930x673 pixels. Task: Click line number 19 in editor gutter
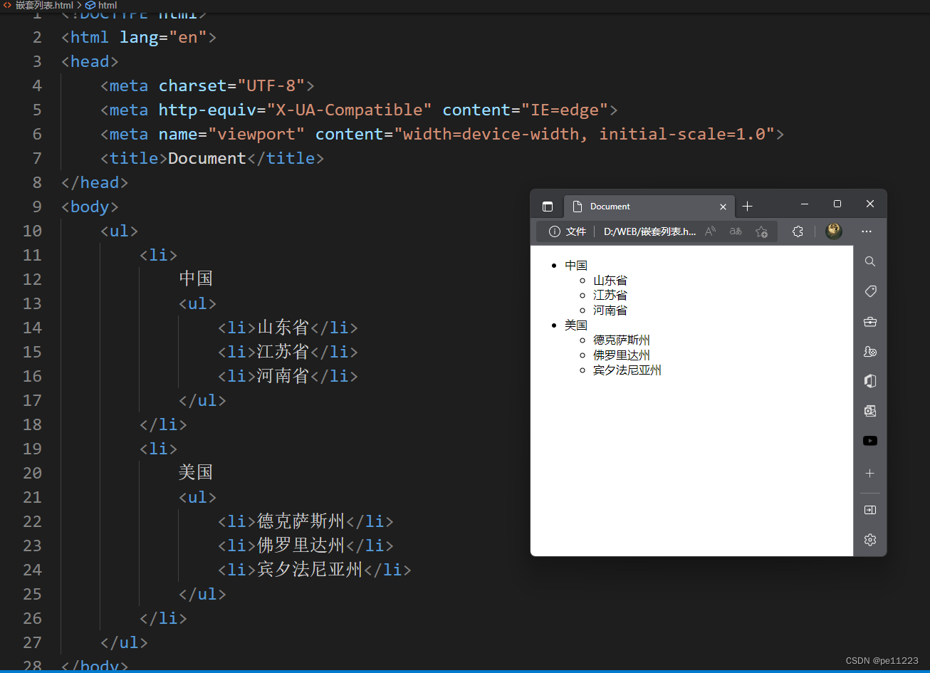pyautogui.click(x=33, y=449)
